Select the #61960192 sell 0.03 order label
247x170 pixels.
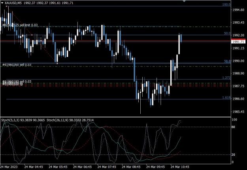17,81
